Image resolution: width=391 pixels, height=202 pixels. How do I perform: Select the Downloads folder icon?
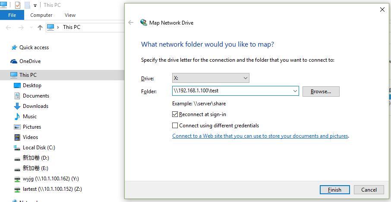17,106
